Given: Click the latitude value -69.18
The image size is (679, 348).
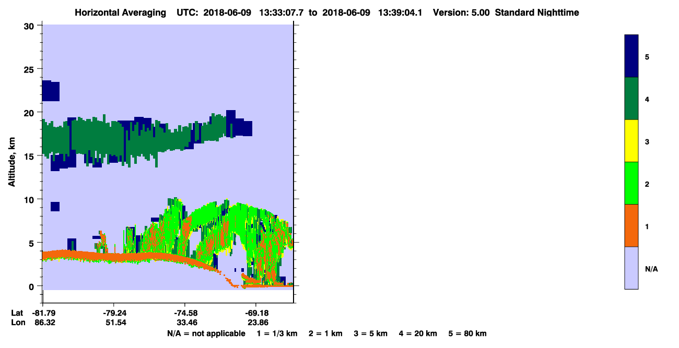Looking at the screenshot, I should click(256, 313).
